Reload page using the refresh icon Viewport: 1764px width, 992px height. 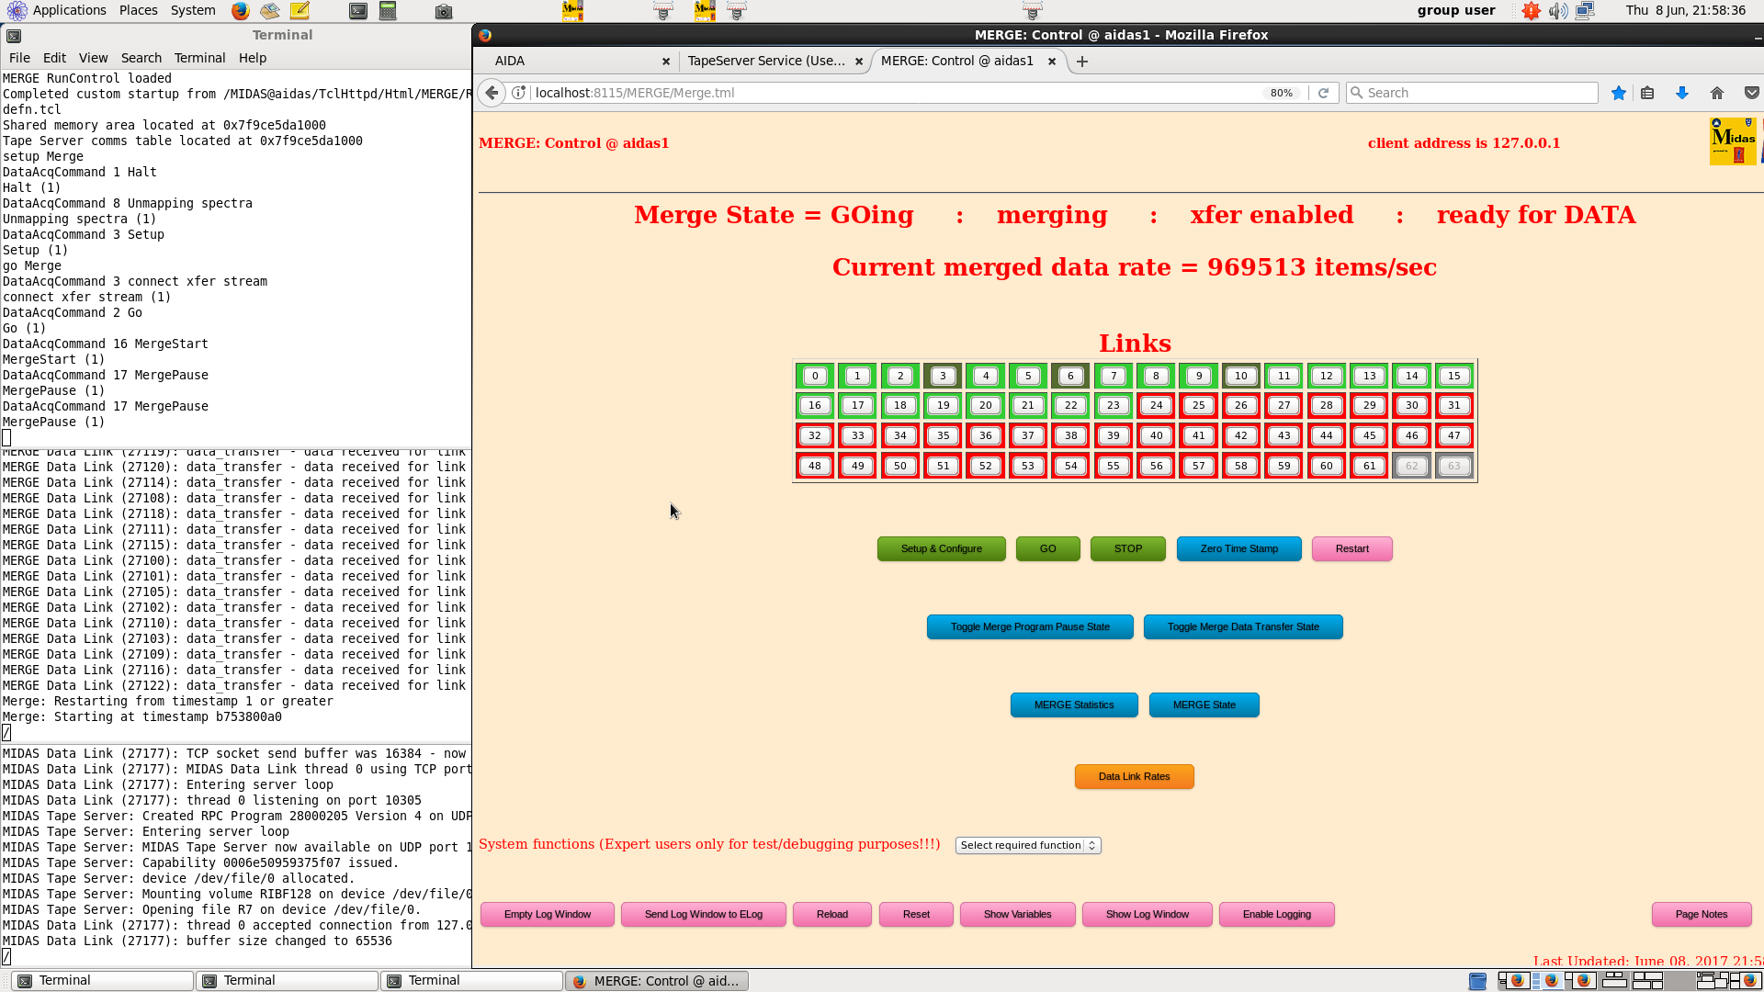(1323, 93)
